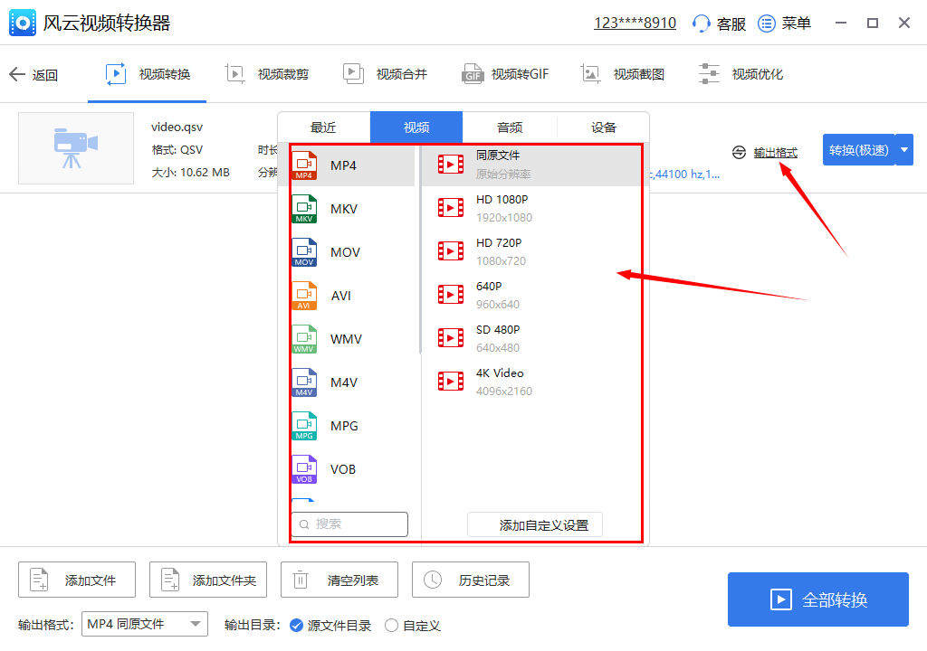
Task: Select the MP4 output format icon
Action: click(x=305, y=165)
